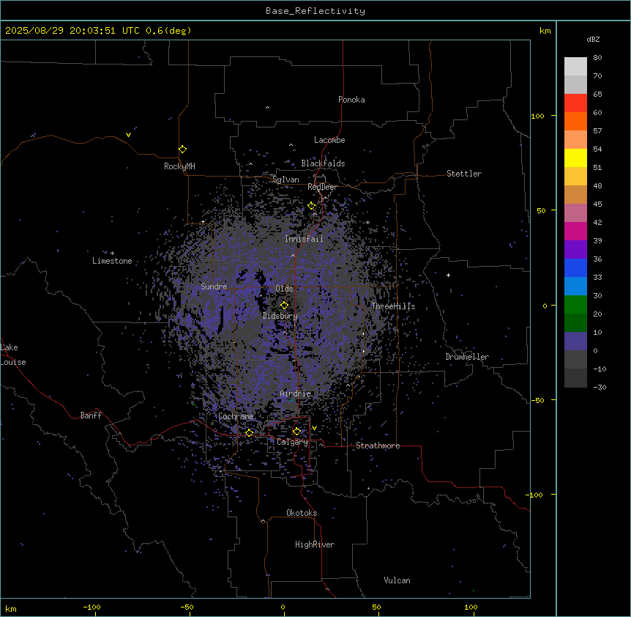Click the Airdrie city label
Viewport: 631px width, 617px height.
[295, 394]
